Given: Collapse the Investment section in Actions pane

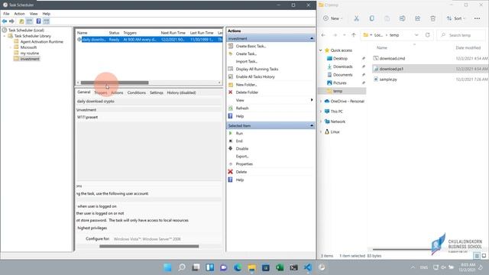Looking at the screenshot, I should tap(312, 38).
